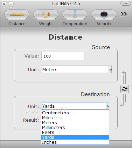Click the Temperature tab label
132x148 pixels.
click(x=75, y=24)
